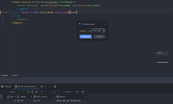Click the 100 % zoom indicator
Screen dimensions: 173x104
pos(162,53)
